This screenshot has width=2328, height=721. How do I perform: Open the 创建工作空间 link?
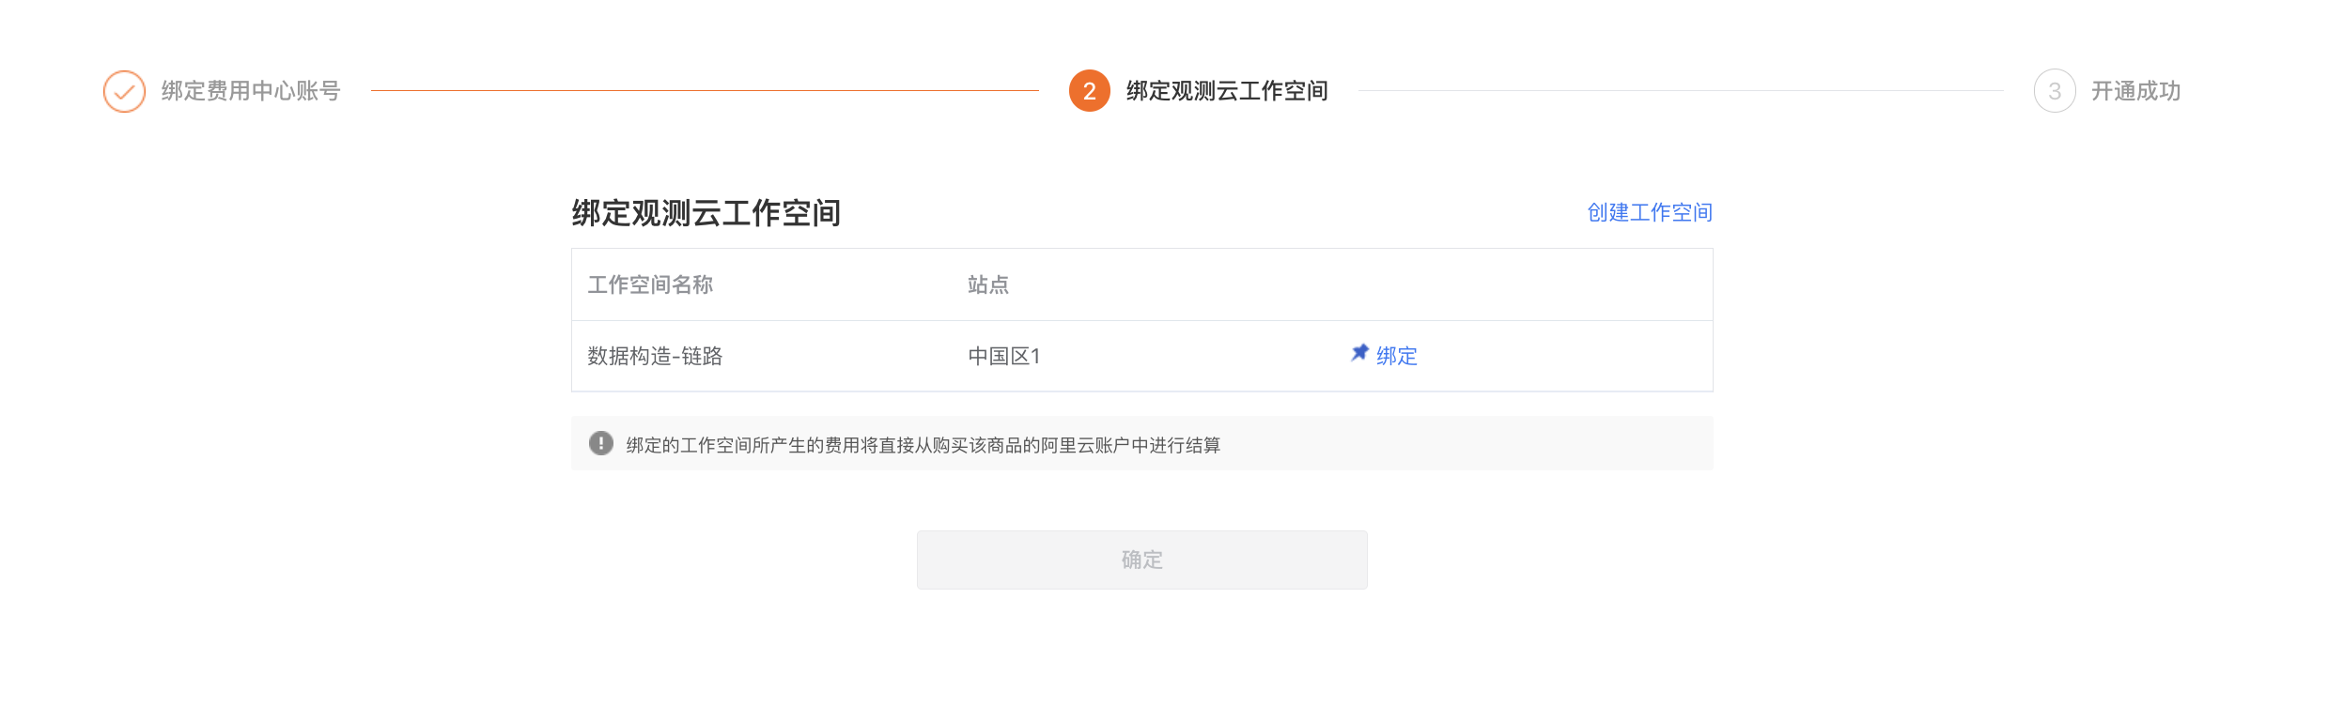(1650, 212)
